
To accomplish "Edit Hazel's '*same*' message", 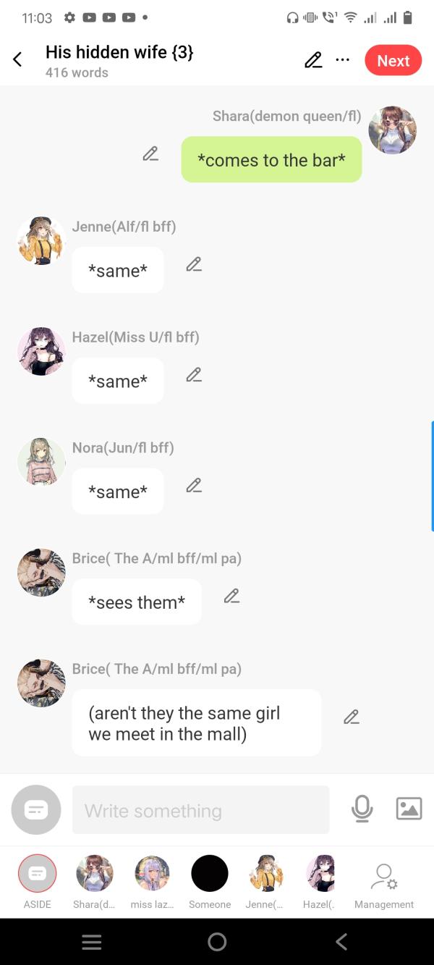I will [x=193, y=374].
